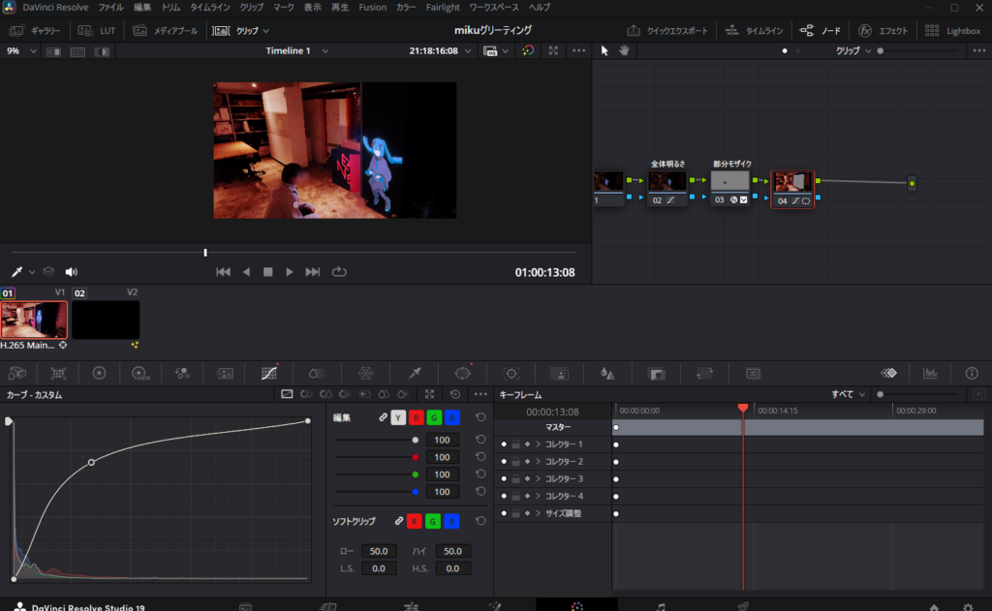Open the Information panel icon

pyautogui.click(x=972, y=373)
